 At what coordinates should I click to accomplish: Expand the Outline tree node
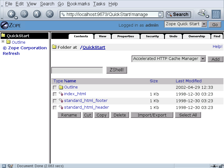tap(3, 42)
